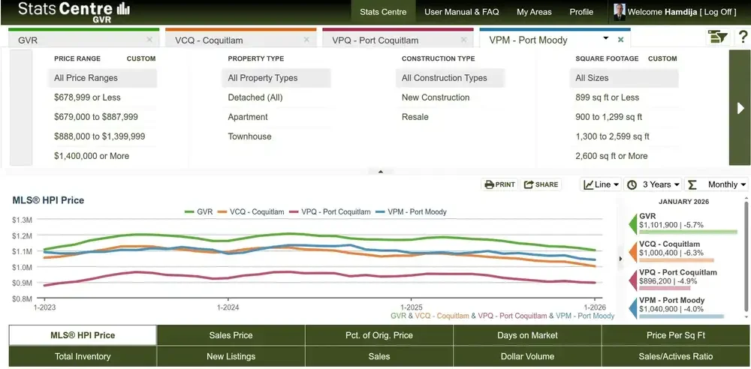Expand legend sidebar with small arrow
The height and width of the screenshot is (369, 751).
(621, 259)
